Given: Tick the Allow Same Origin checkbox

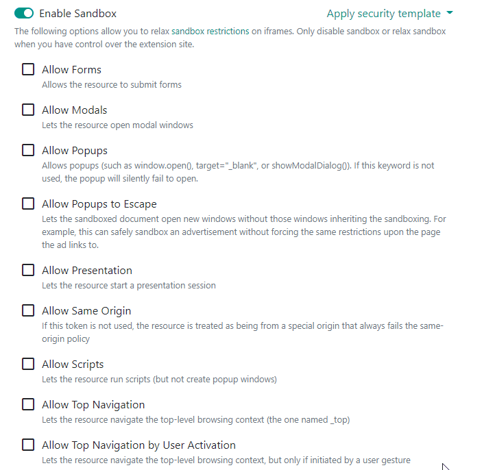Looking at the screenshot, I should (28, 311).
